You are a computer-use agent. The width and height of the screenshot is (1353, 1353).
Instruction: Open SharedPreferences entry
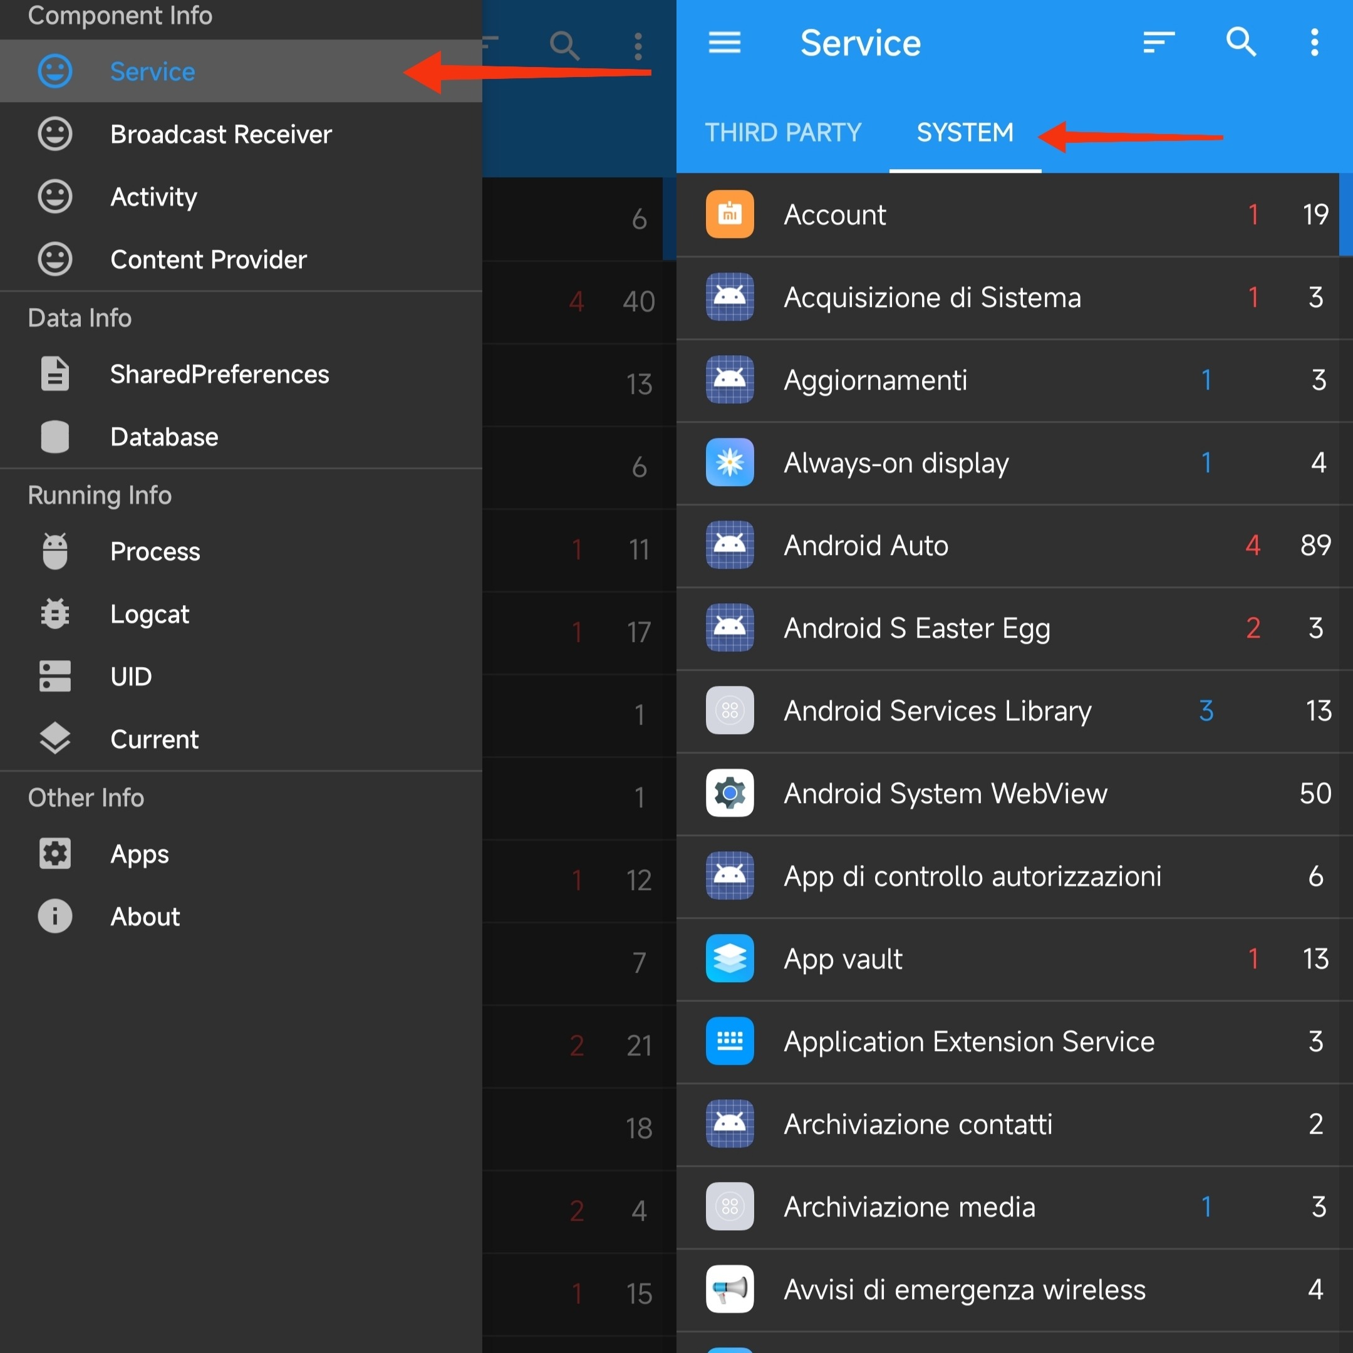(219, 375)
